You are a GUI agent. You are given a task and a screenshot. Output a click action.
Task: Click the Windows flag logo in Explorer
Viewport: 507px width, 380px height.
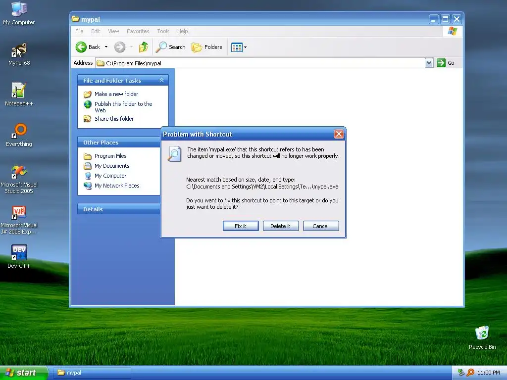453,31
